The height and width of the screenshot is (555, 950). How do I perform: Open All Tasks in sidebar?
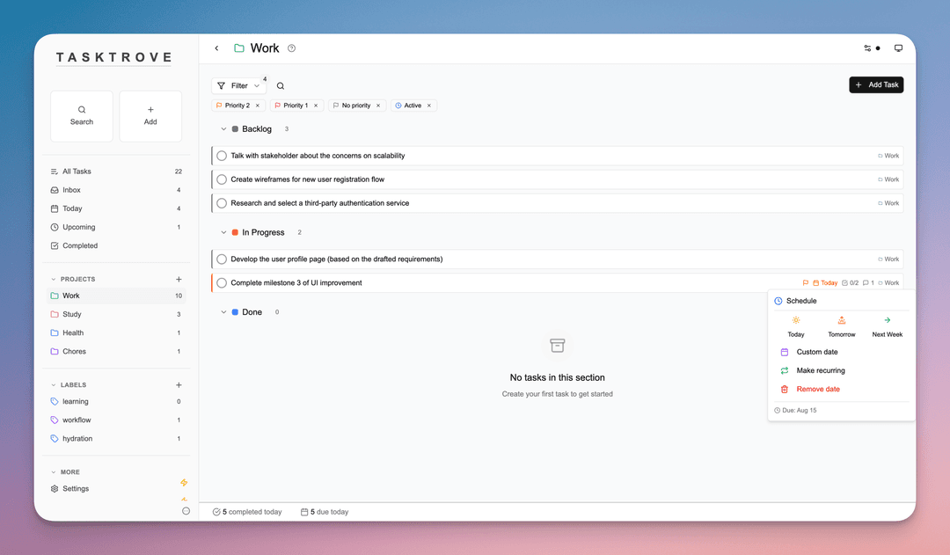coord(116,172)
